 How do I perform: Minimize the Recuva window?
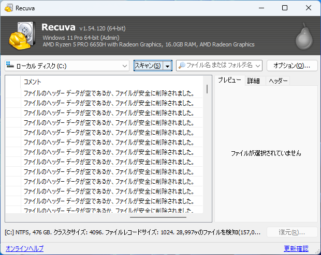[x=261, y=8]
